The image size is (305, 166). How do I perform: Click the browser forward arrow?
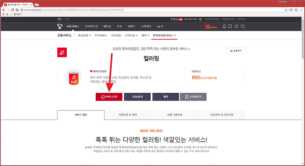8,10
